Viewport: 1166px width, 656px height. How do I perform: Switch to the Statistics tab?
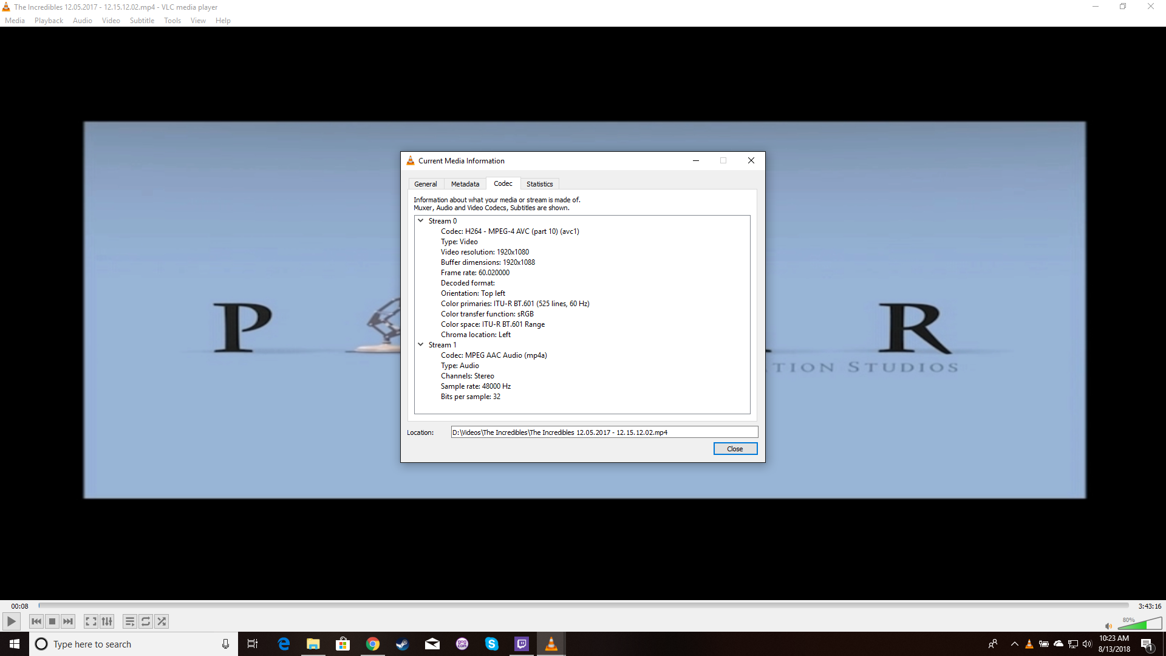(539, 184)
